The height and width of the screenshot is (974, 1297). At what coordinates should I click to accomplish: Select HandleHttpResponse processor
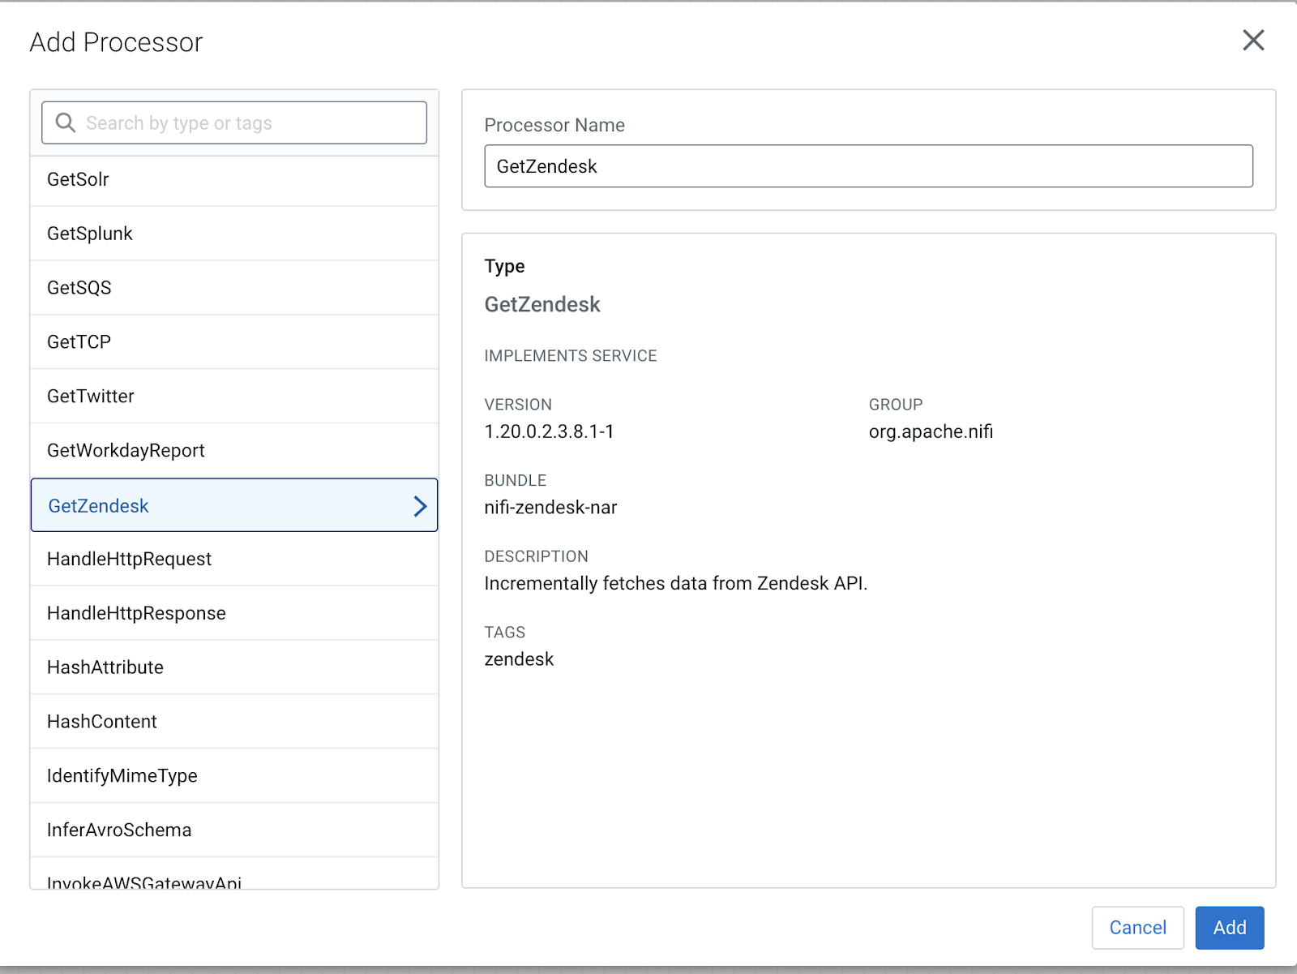[x=234, y=613]
